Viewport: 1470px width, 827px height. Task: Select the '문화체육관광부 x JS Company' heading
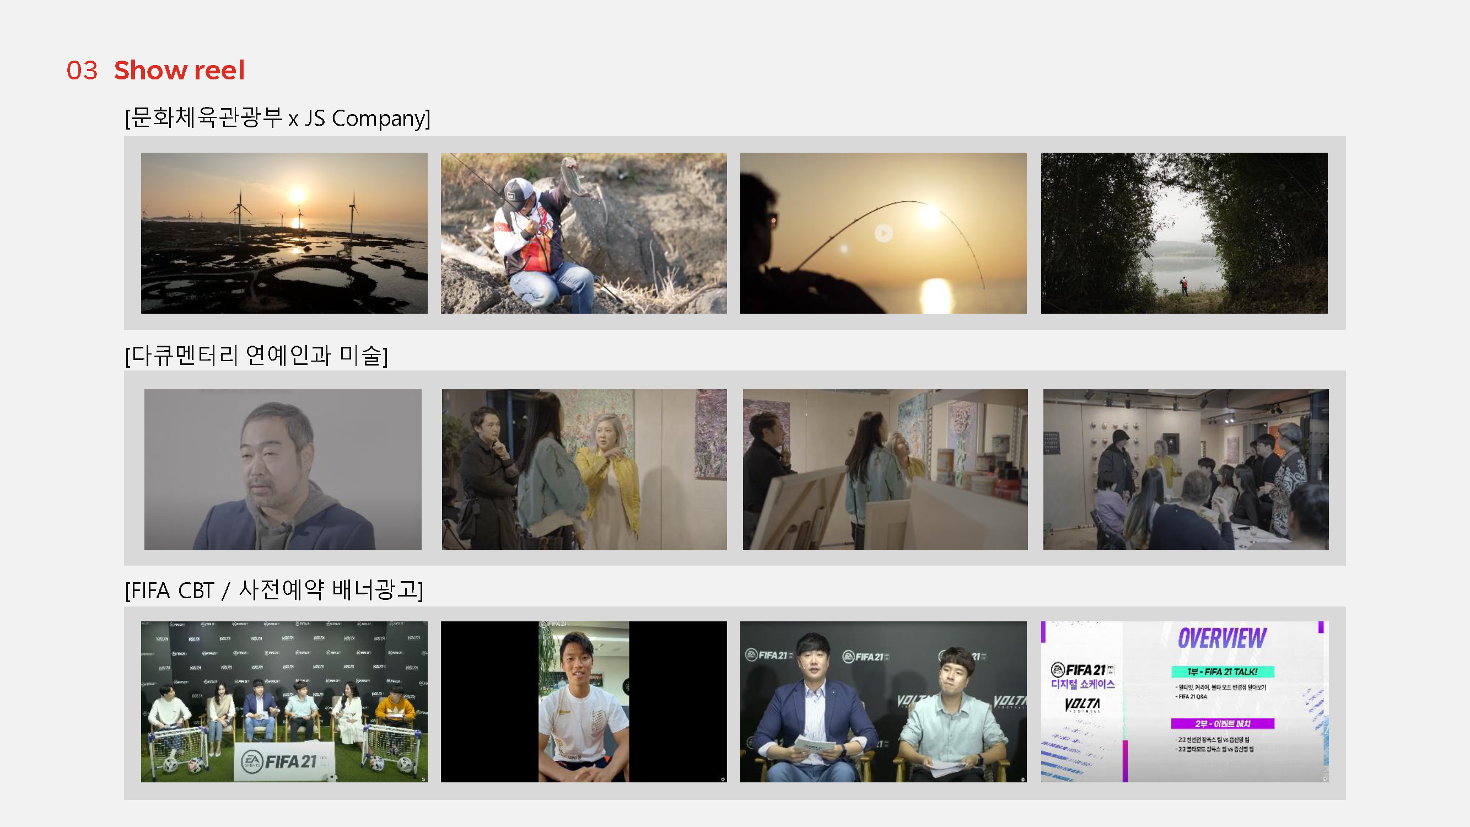tap(277, 118)
